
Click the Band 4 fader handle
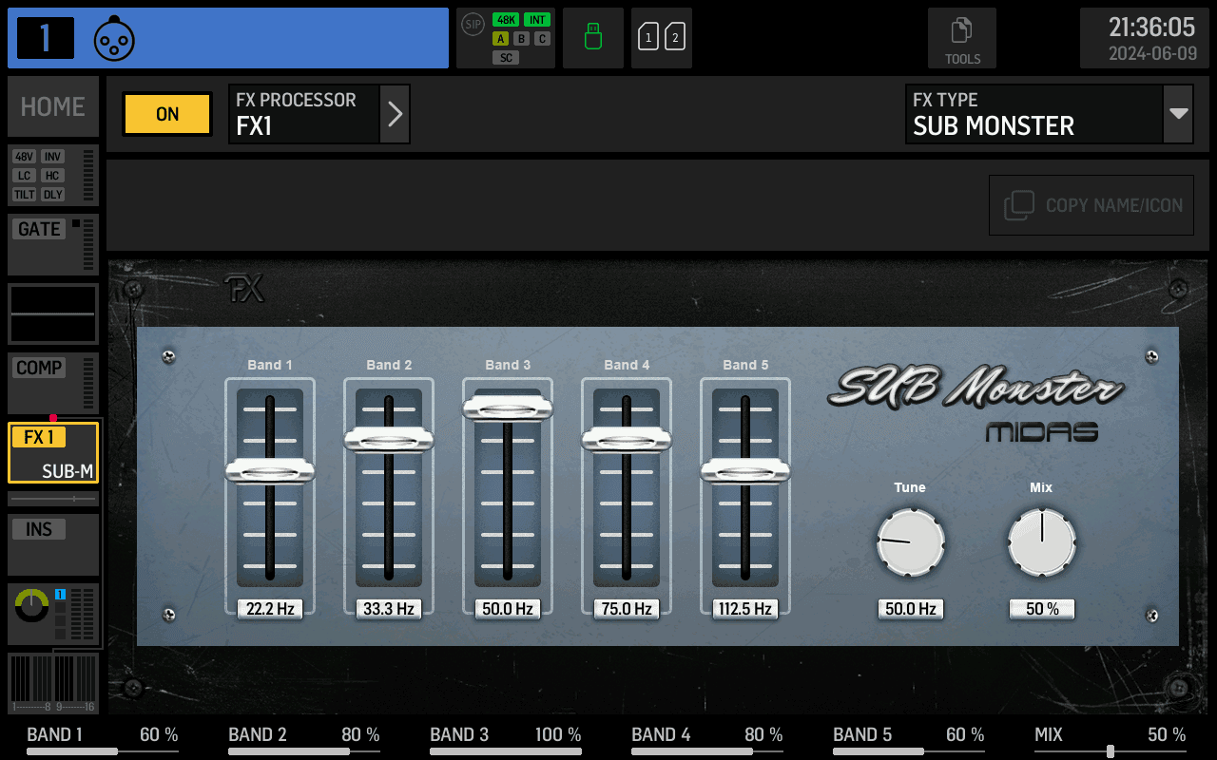pos(627,440)
